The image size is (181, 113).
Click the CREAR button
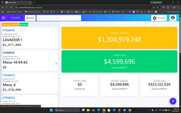(30, 18)
